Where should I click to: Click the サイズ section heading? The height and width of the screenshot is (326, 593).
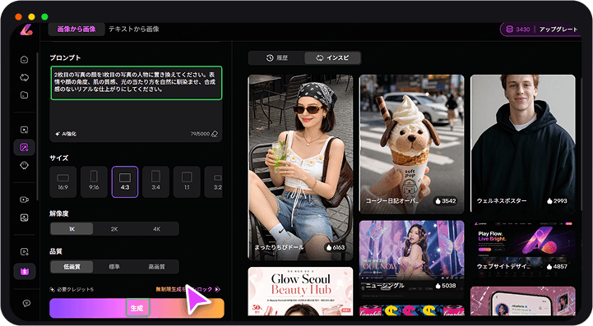point(59,158)
